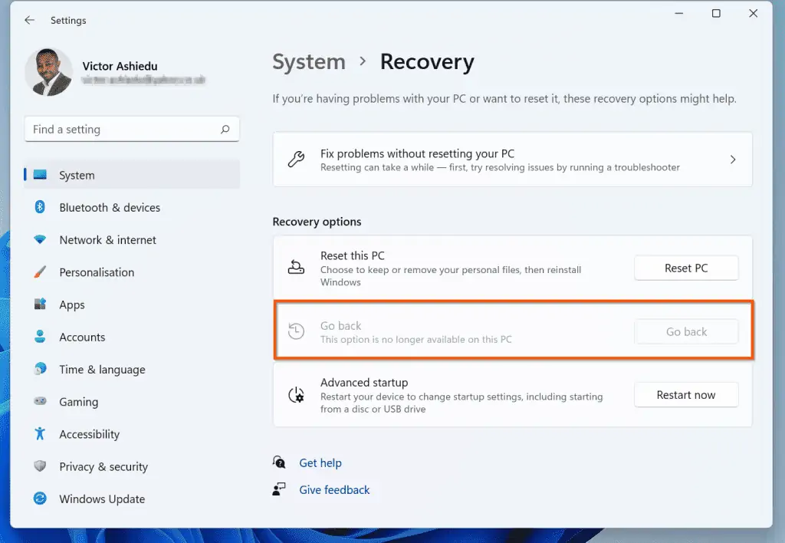Image resolution: width=785 pixels, height=543 pixels.
Task: Click the Bluetooth icon in the sidebar
Action: tap(41, 207)
